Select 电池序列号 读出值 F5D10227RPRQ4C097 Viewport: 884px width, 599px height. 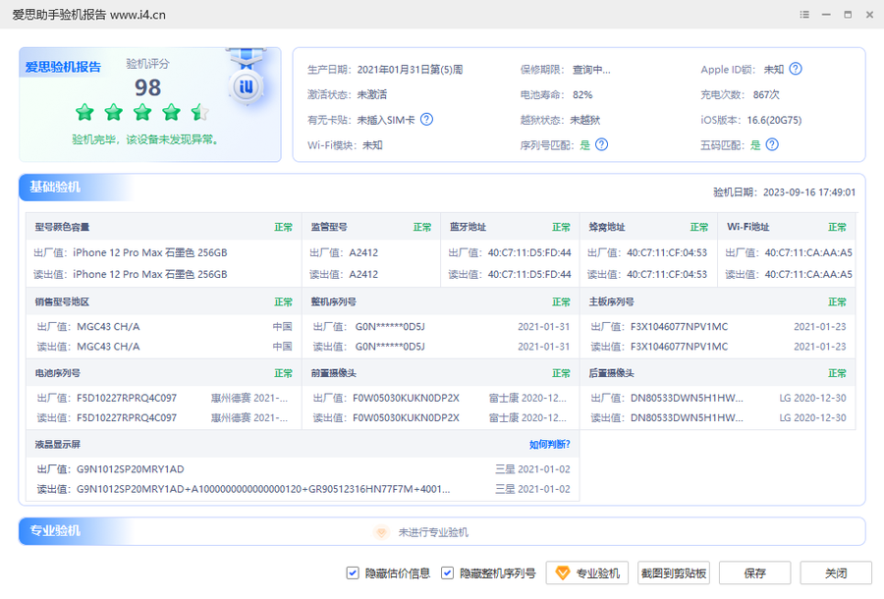127,417
